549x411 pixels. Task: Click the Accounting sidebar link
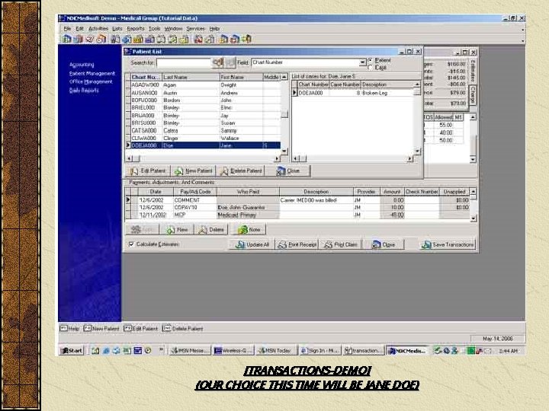82,65
